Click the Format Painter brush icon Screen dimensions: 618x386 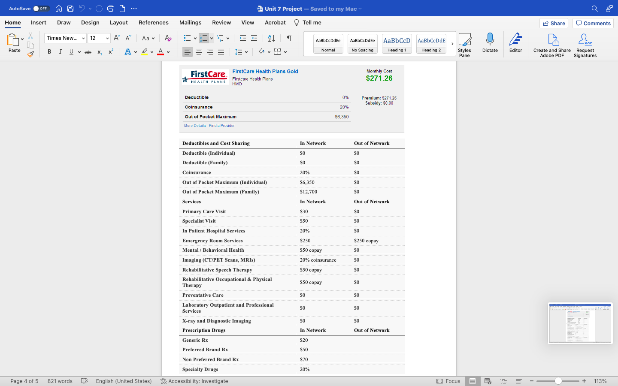tap(30, 54)
